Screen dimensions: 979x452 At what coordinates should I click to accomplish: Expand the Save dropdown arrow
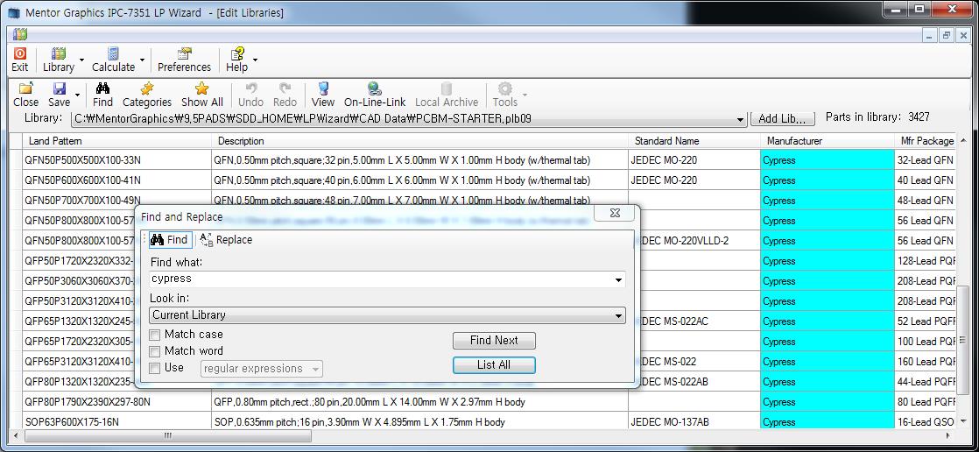[78, 95]
